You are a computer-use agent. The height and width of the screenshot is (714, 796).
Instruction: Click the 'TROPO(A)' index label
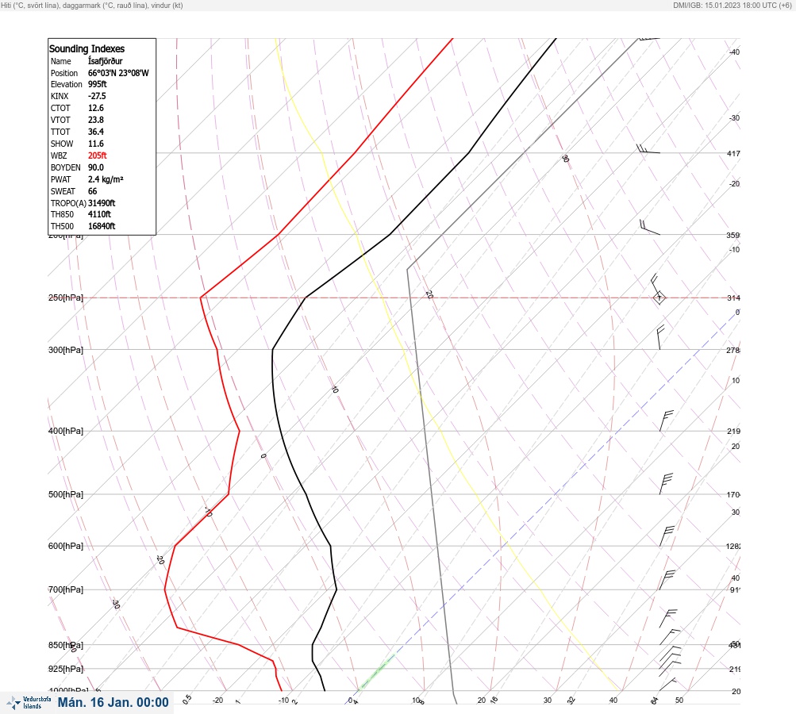click(68, 203)
